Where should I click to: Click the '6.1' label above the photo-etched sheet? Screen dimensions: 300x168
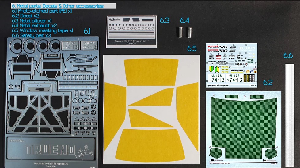click(x=87, y=31)
